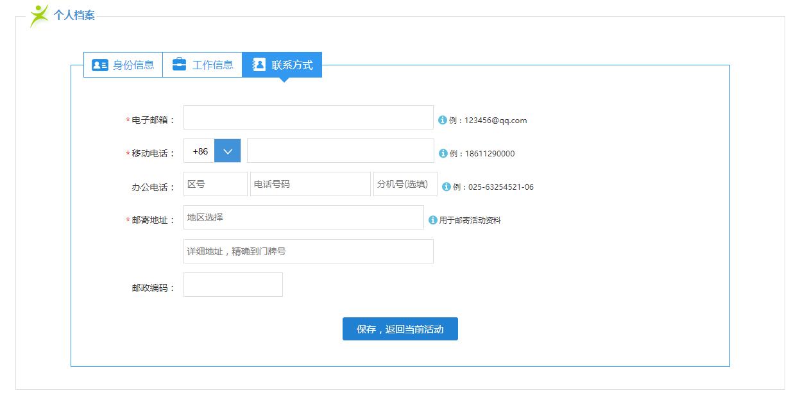Click the info icon beside 用于邮寄活动资料
Viewport: 800px width, 400px height.
433,220
